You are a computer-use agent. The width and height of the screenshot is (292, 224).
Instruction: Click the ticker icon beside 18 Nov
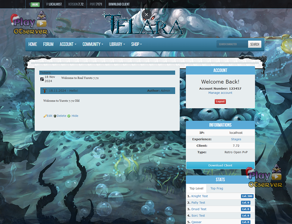coord(42,79)
